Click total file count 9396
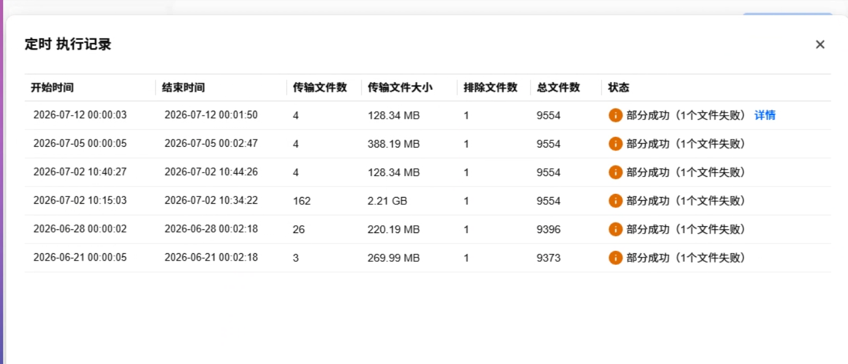This screenshot has width=848, height=364. click(548, 229)
